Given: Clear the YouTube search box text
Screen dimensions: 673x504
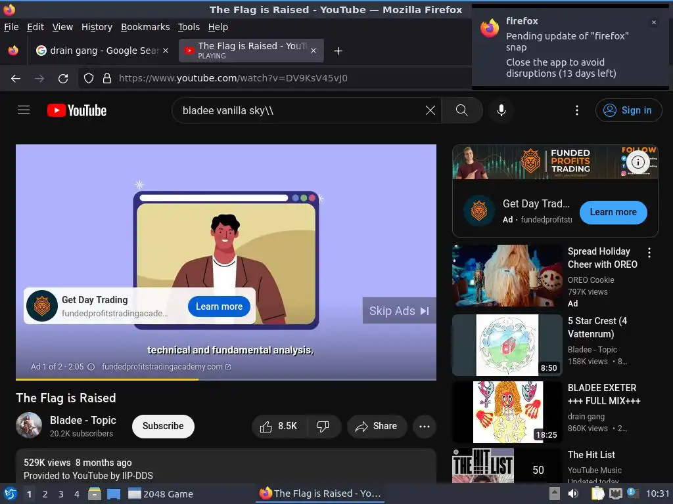Looking at the screenshot, I should tap(430, 110).
